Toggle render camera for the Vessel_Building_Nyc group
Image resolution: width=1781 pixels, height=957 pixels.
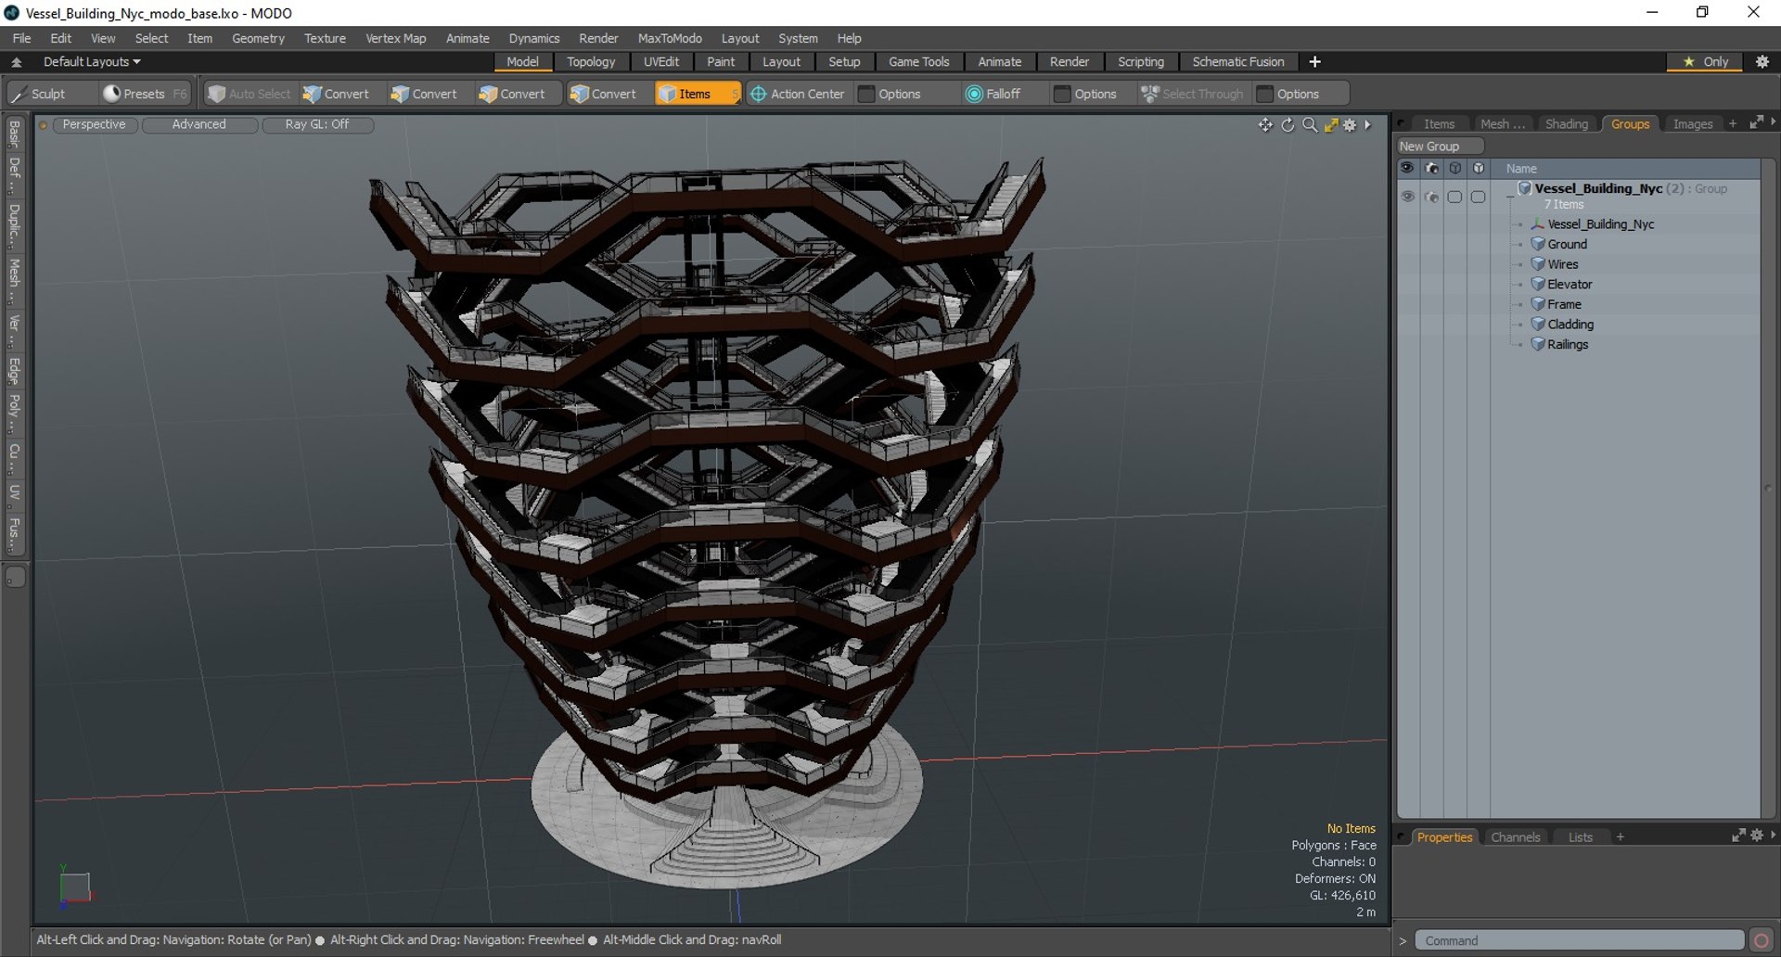[x=1431, y=197]
